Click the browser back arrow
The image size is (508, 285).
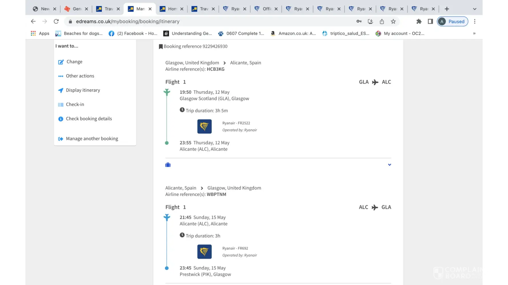coord(33,21)
